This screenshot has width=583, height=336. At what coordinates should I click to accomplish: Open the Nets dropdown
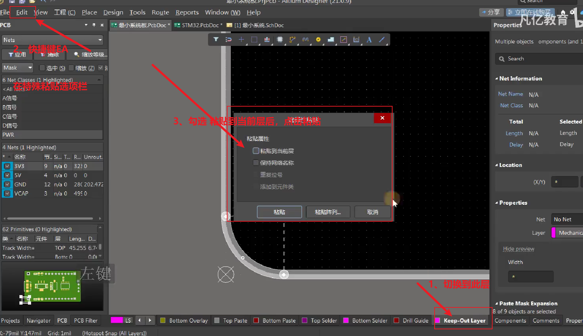52,40
